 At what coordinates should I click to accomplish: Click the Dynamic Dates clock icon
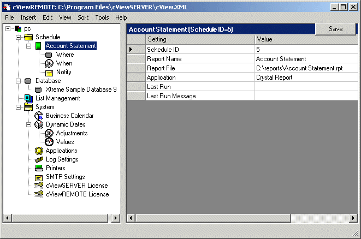coord(39,124)
